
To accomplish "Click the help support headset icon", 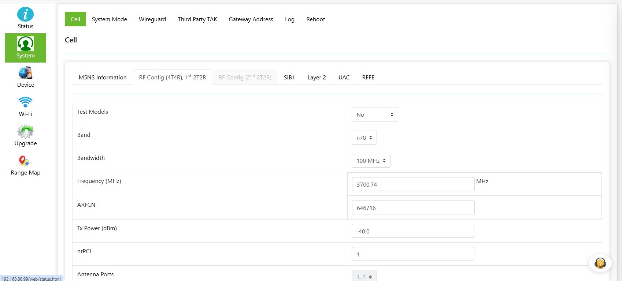I will coord(600,263).
